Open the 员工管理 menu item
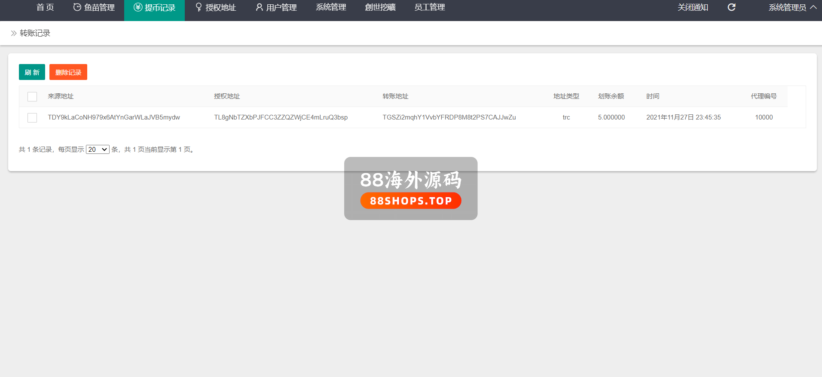Image resolution: width=822 pixels, height=377 pixels. pyautogui.click(x=429, y=7)
